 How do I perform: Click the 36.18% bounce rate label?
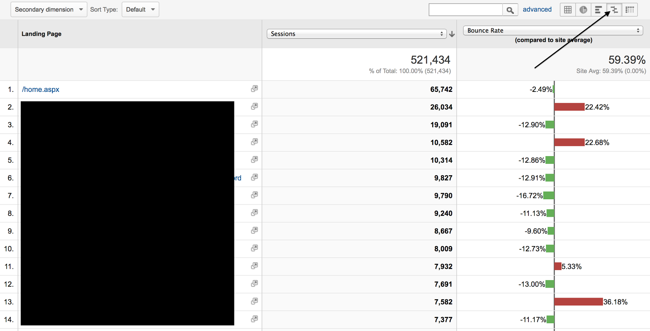615,302
